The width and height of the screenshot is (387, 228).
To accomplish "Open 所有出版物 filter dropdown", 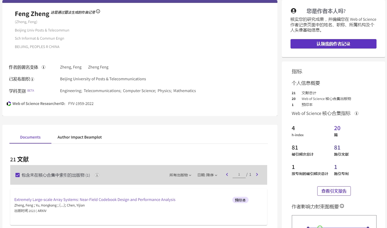I will point(180,175).
